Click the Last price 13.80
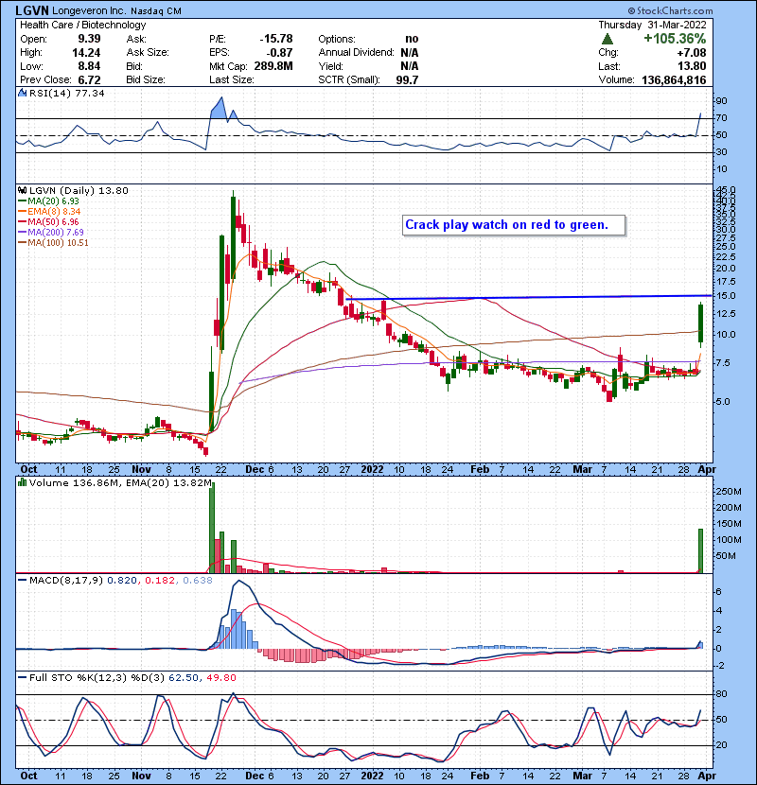Viewport: 757px width, 785px height. (x=692, y=66)
